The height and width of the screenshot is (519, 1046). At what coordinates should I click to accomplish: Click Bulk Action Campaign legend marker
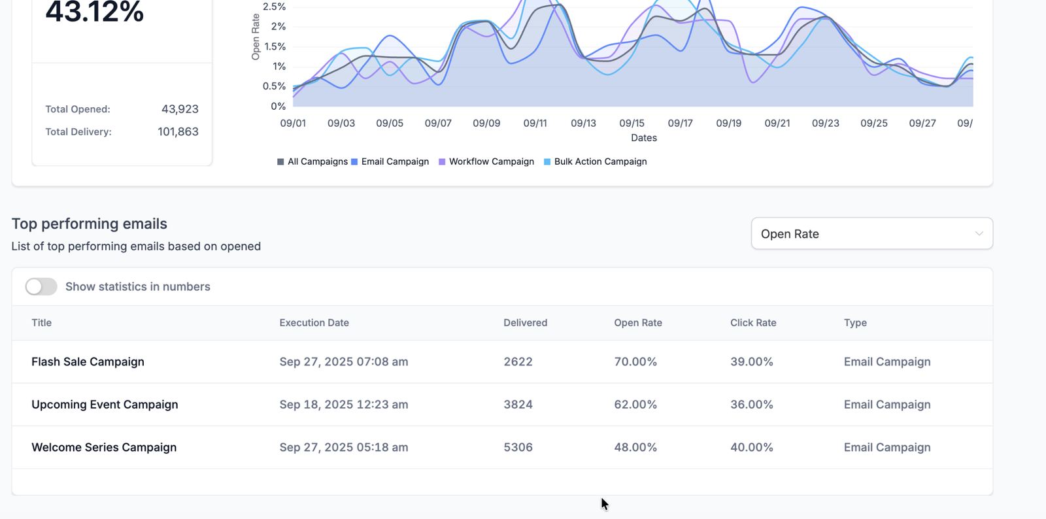coord(547,162)
